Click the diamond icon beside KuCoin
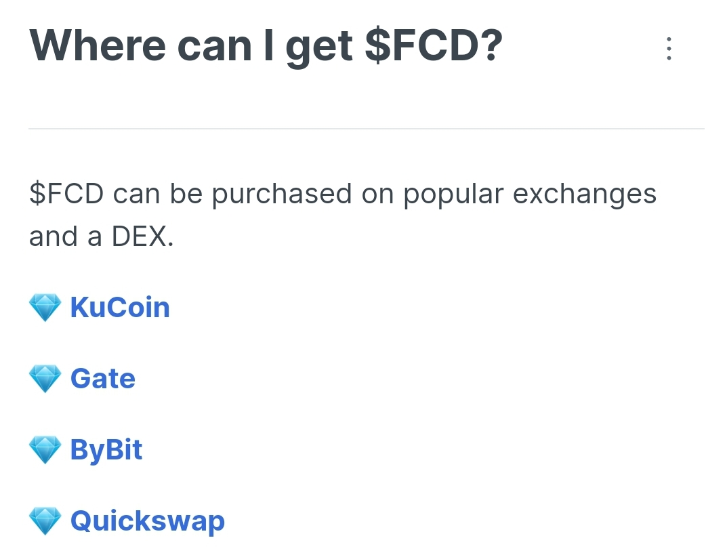Screen dimensions: 706x557 pyautogui.click(x=45, y=308)
